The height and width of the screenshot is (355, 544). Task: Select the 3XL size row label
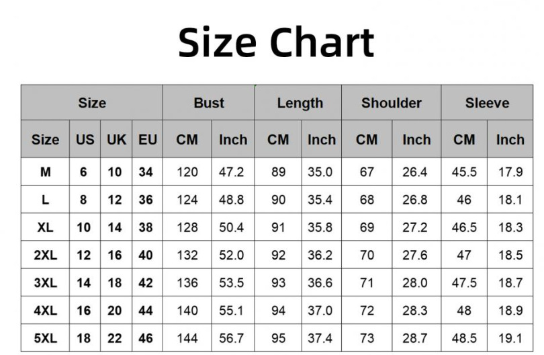click(x=45, y=283)
